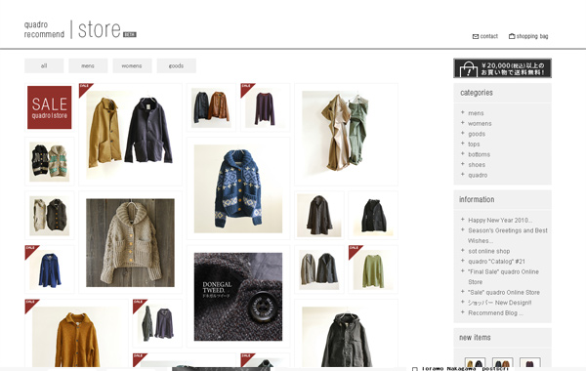Open the Recommend Blog link
This screenshot has height=371, width=586.
click(x=495, y=313)
